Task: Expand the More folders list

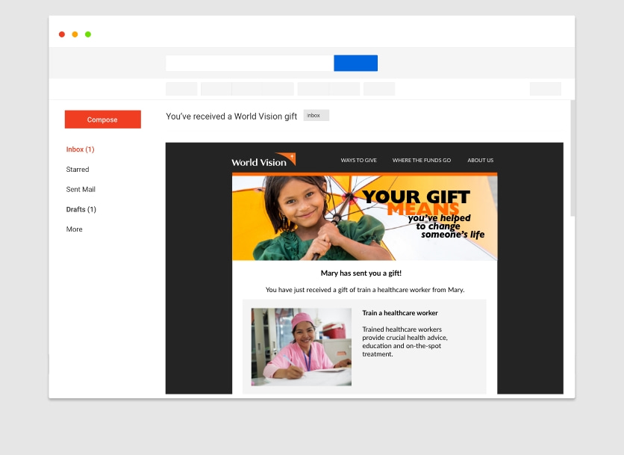Action: pos(75,229)
